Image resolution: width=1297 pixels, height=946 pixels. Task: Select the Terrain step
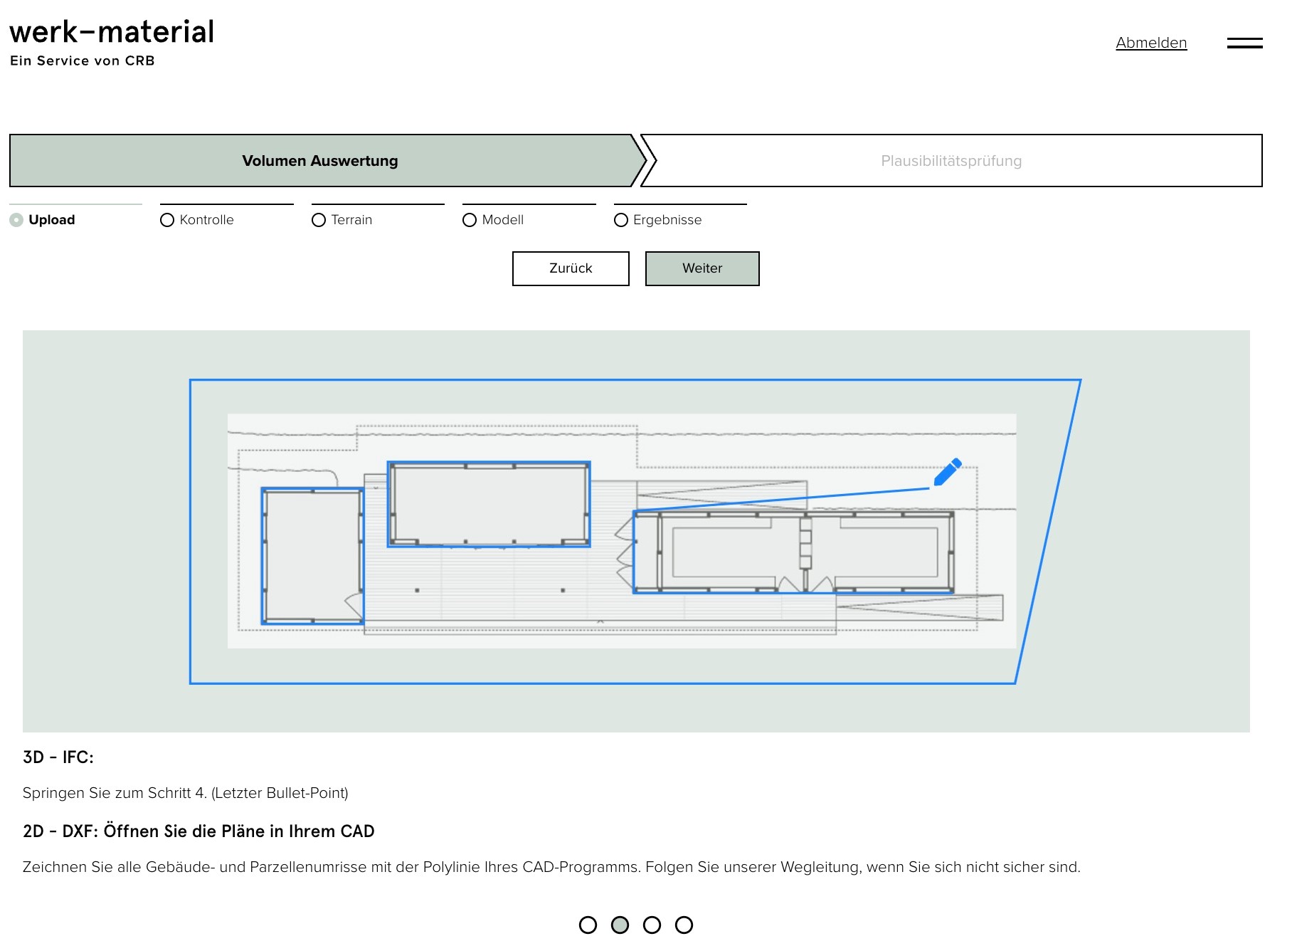[x=342, y=220]
